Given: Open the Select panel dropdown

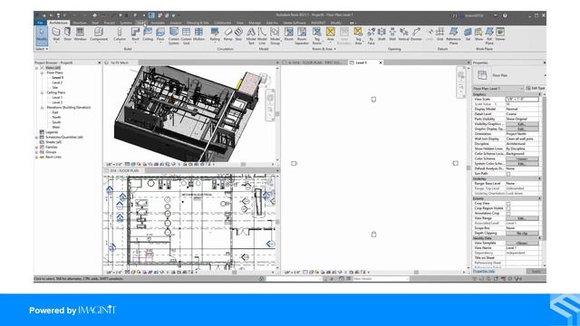Looking at the screenshot, I should (x=42, y=49).
